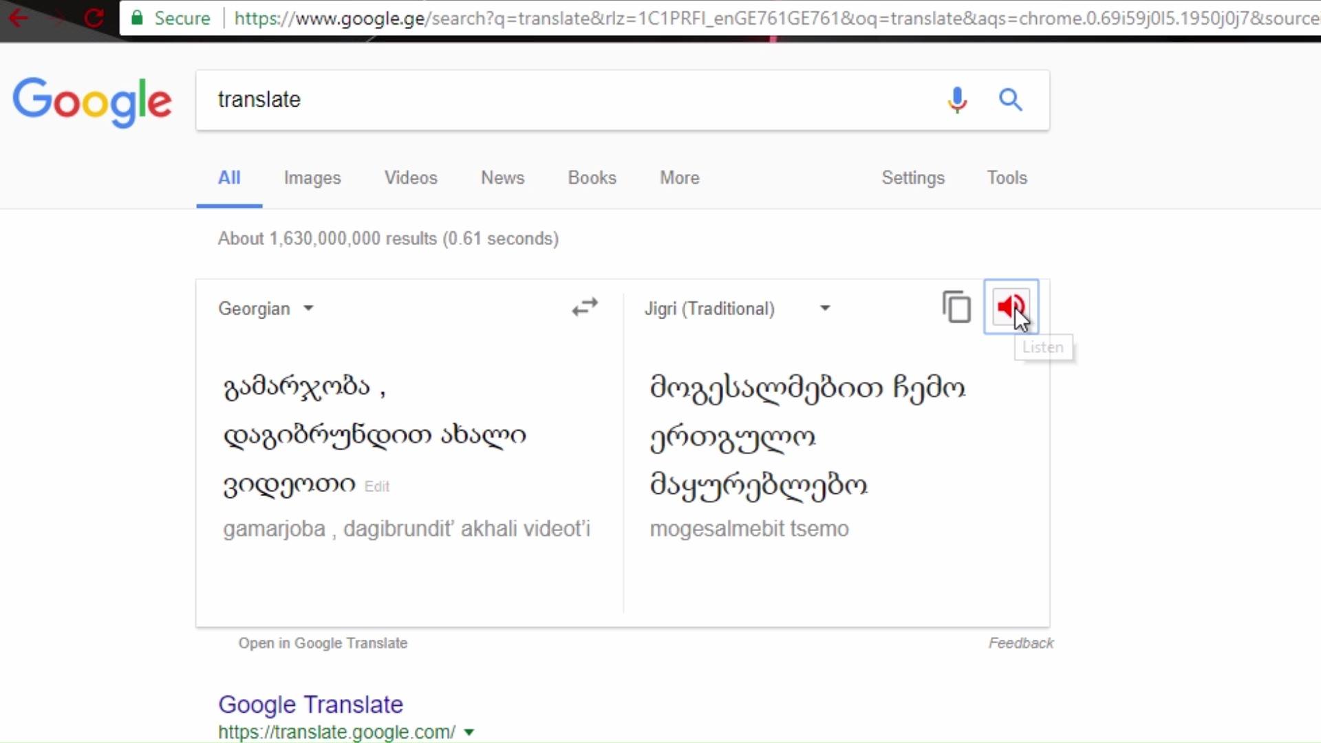Copy the translation with the copy icon
Image resolution: width=1321 pixels, height=743 pixels.
pos(956,307)
